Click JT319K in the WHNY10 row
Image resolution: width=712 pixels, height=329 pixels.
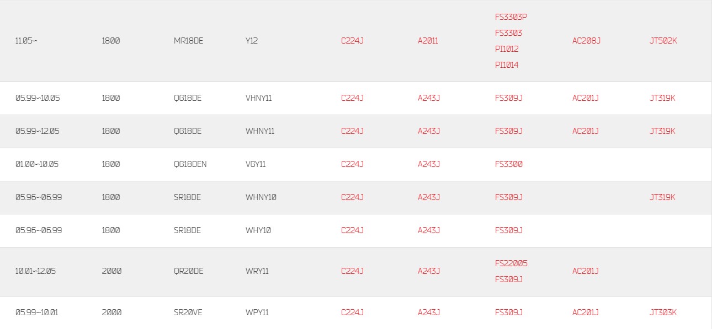[x=662, y=197]
